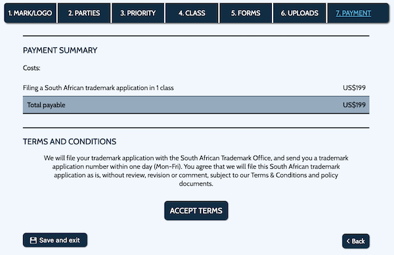Click the Payment Summary heading

60,51
